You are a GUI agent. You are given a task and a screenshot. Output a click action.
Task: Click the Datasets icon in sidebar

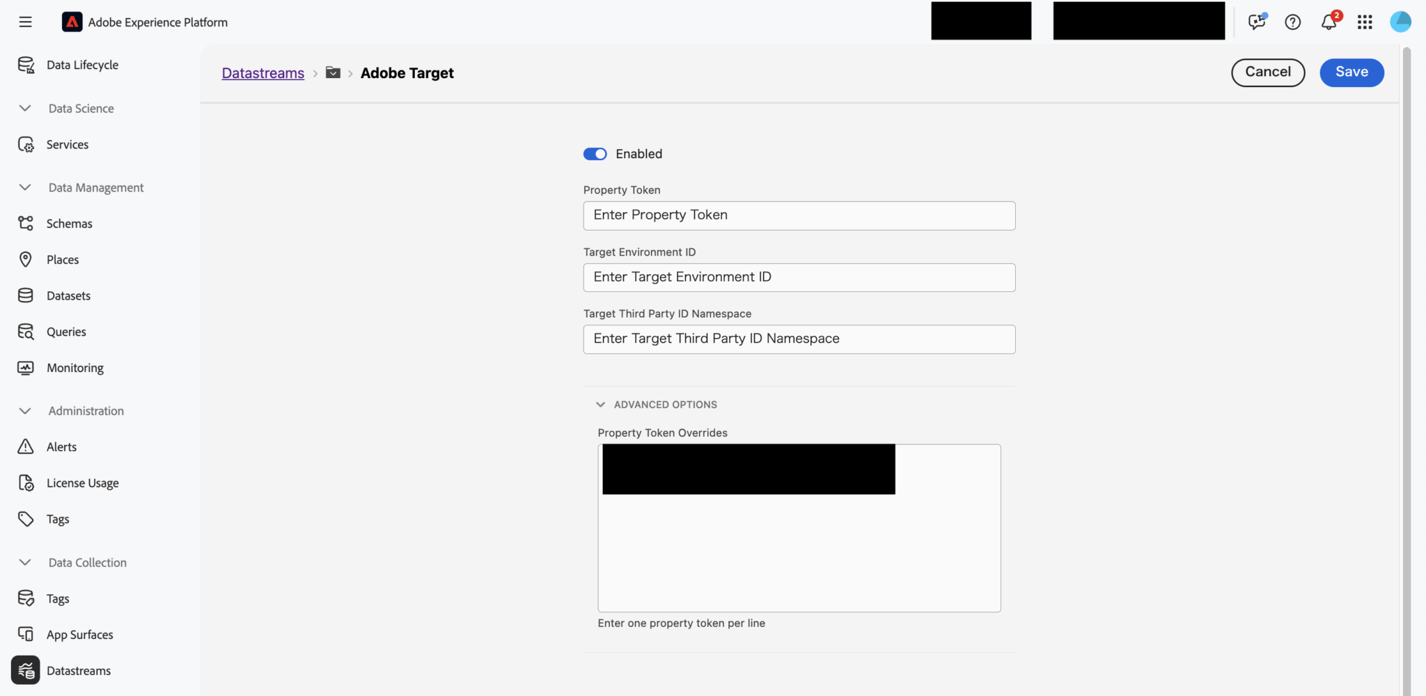point(26,295)
